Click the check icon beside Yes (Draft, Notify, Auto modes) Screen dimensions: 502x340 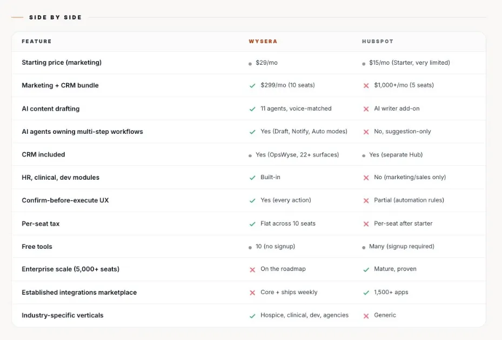pyautogui.click(x=252, y=132)
